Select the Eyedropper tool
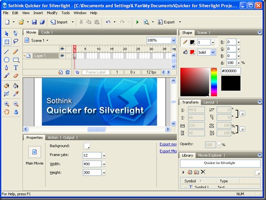This screenshot has width=266, height=200. coord(16,94)
